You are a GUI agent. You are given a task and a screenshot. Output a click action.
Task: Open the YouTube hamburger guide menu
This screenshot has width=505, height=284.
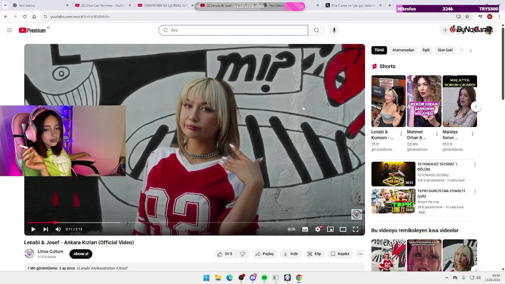click(x=9, y=30)
